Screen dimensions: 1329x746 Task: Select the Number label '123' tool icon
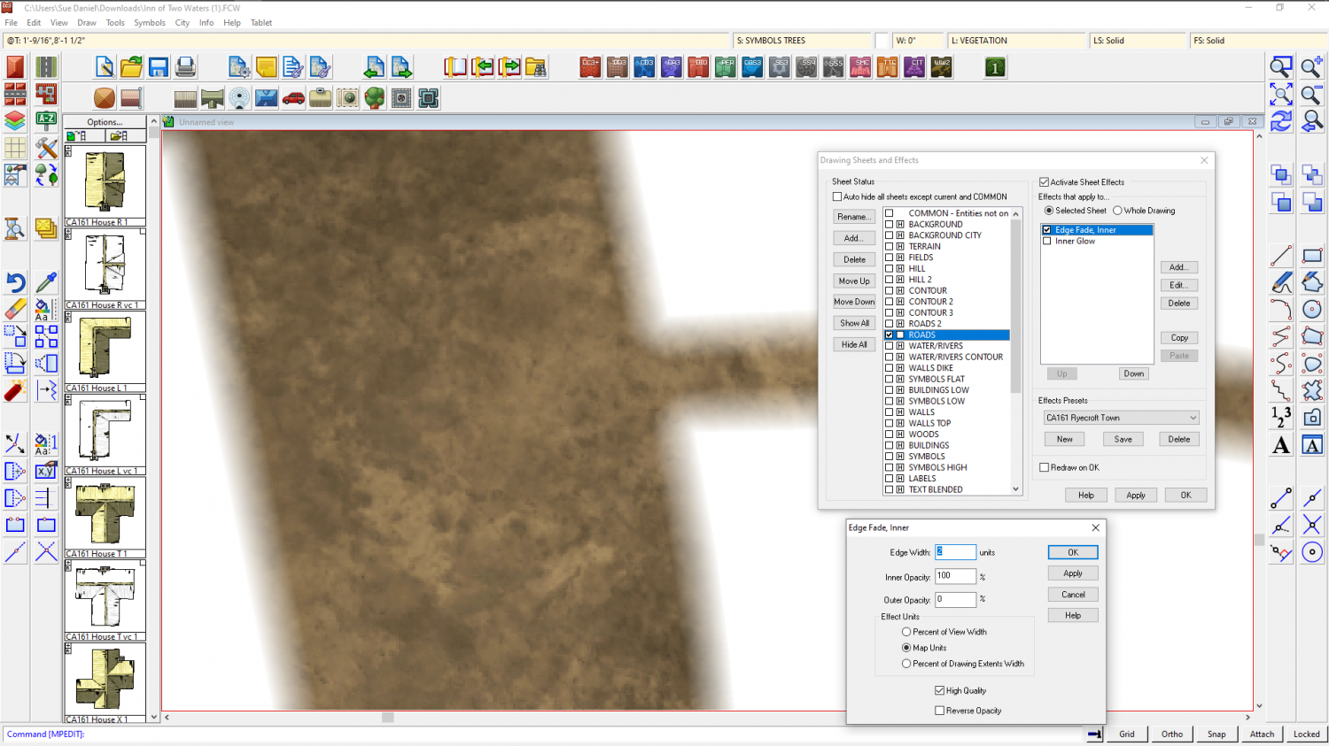pyautogui.click(x=1281, y=417)
